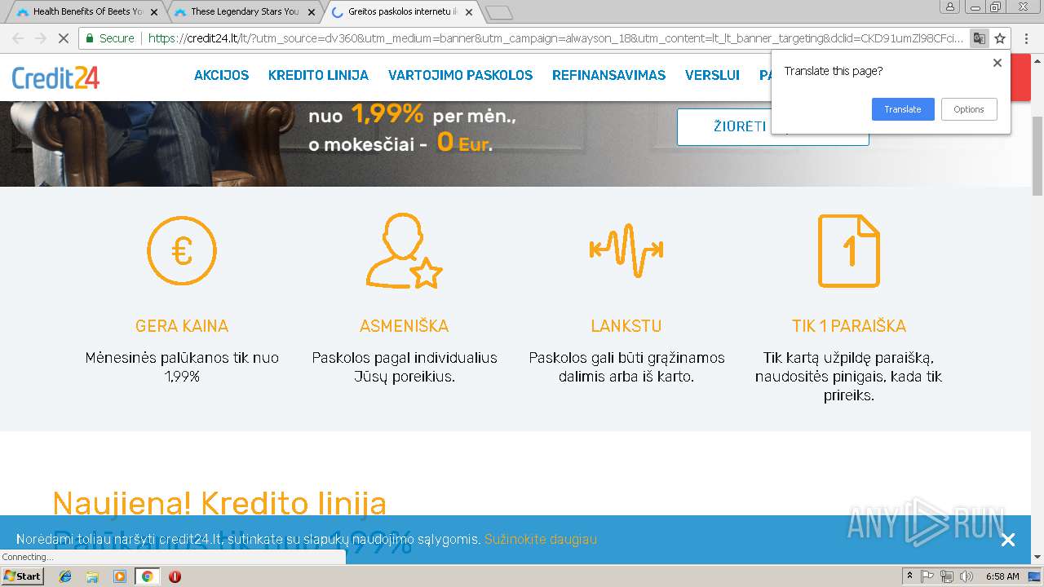Click the Chrome user profile button
Viewport: 1044px width, 587px height.
[949, 7]
